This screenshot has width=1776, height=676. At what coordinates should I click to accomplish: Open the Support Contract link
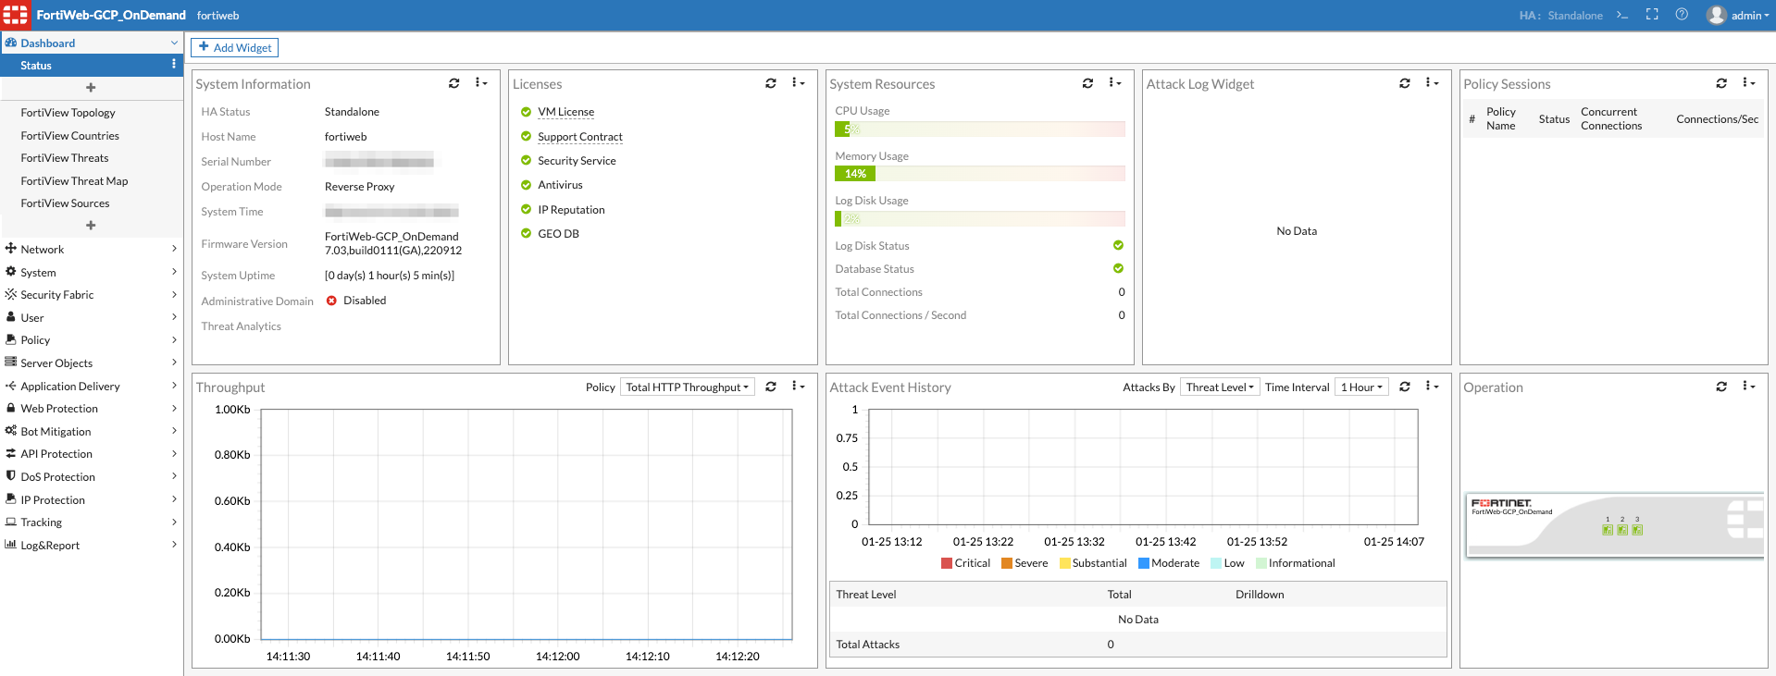click(x=580, y=137)
